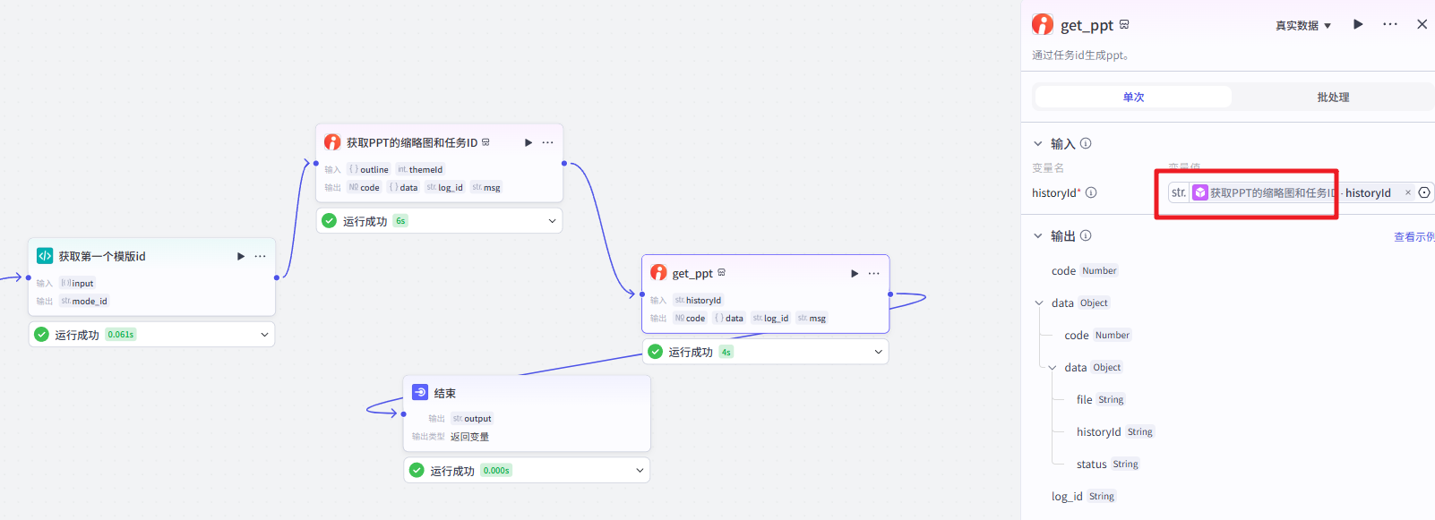This screenshot has width=1435, height=520.
Task: Clear the historyId variable reference
Action: [1407, 192]
